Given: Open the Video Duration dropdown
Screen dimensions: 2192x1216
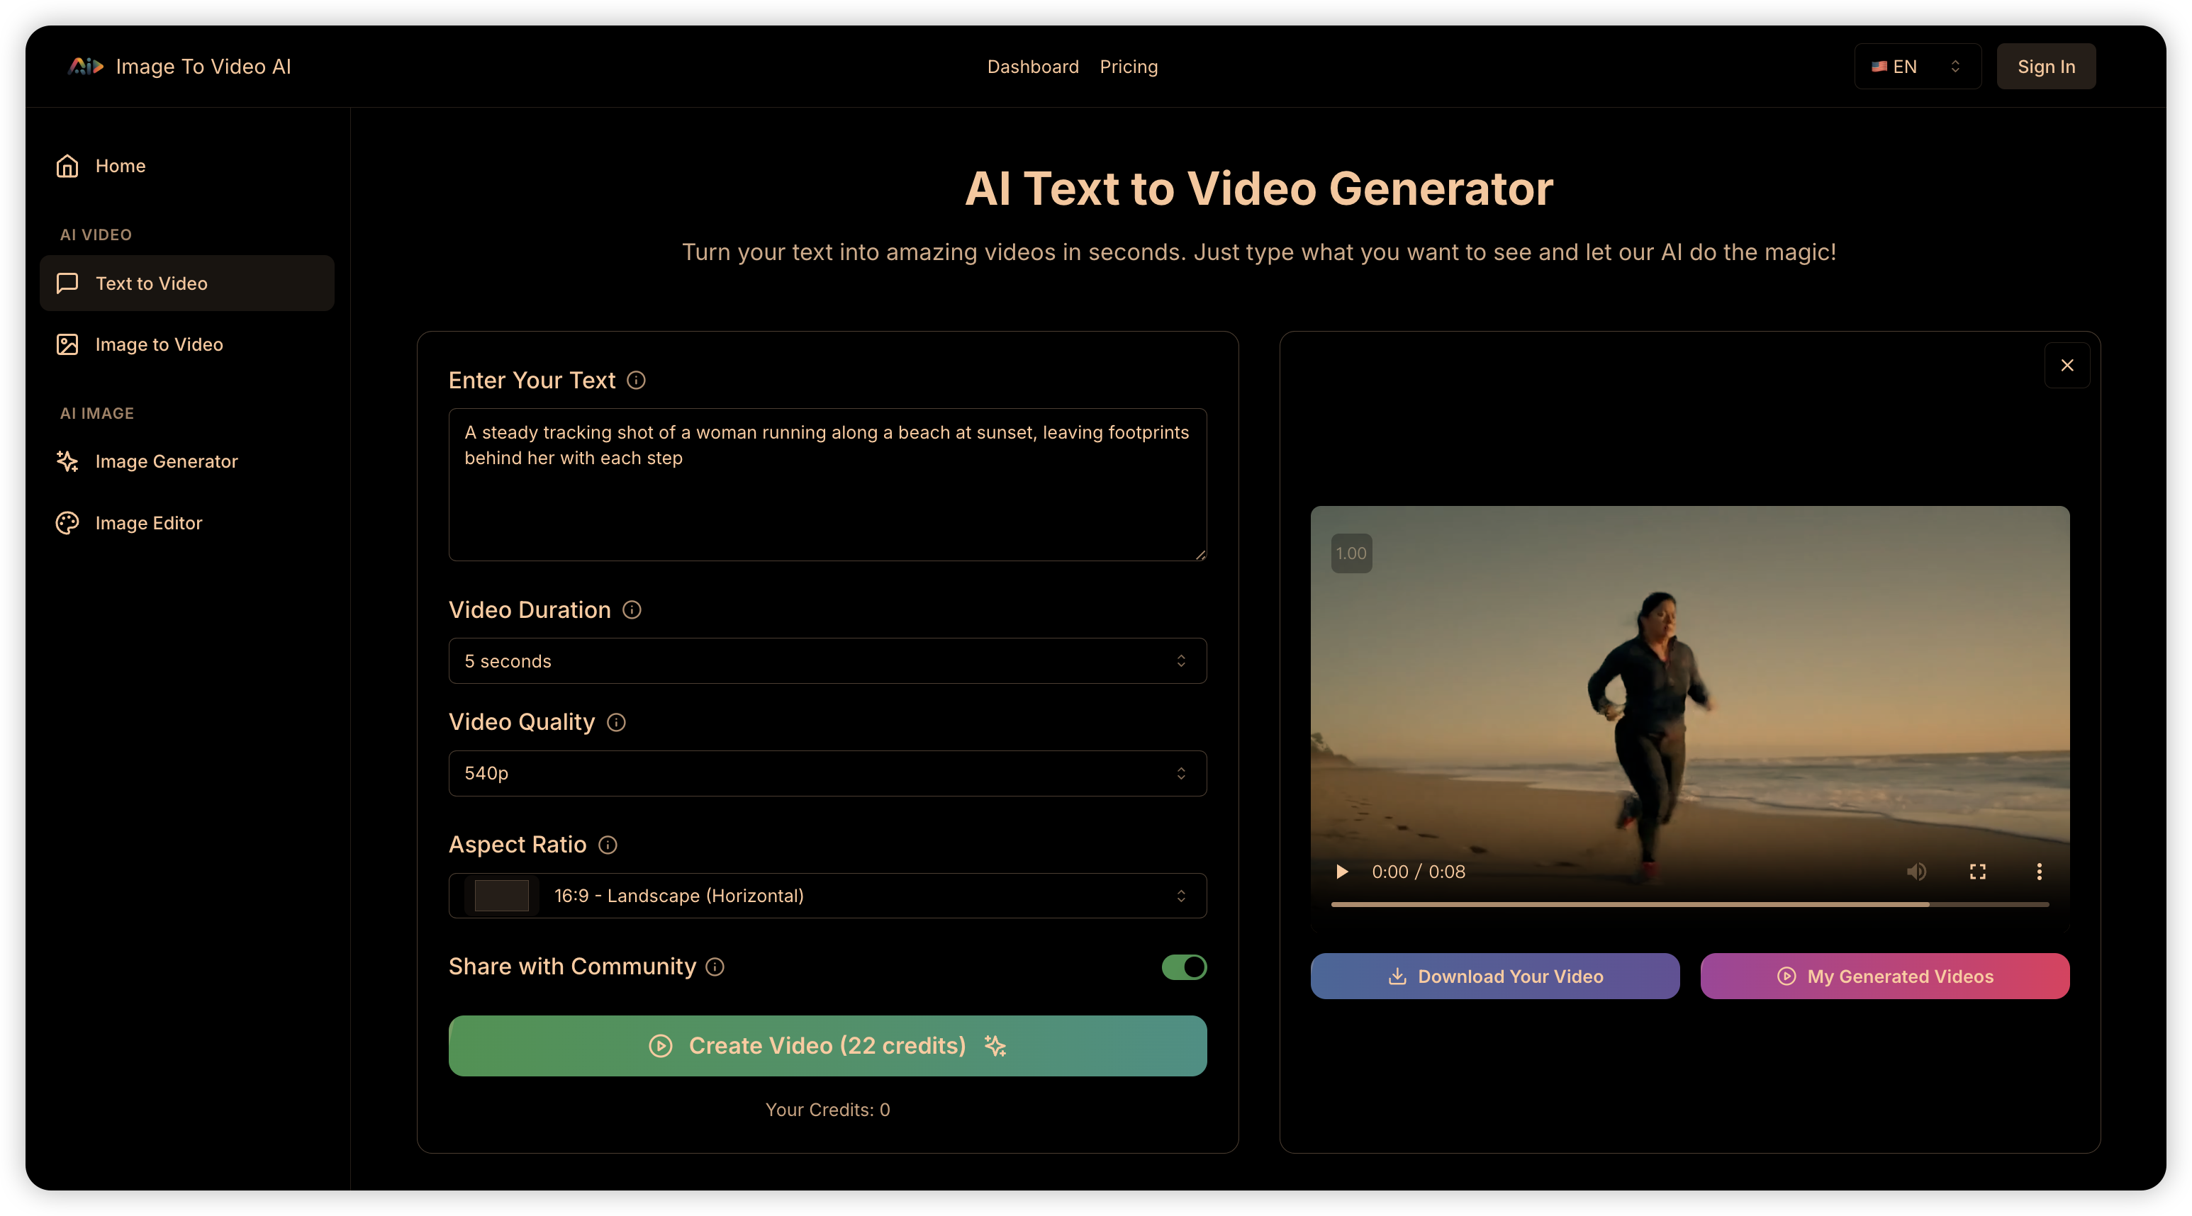Looking at the screenshot, I should (x=827, y=660).
